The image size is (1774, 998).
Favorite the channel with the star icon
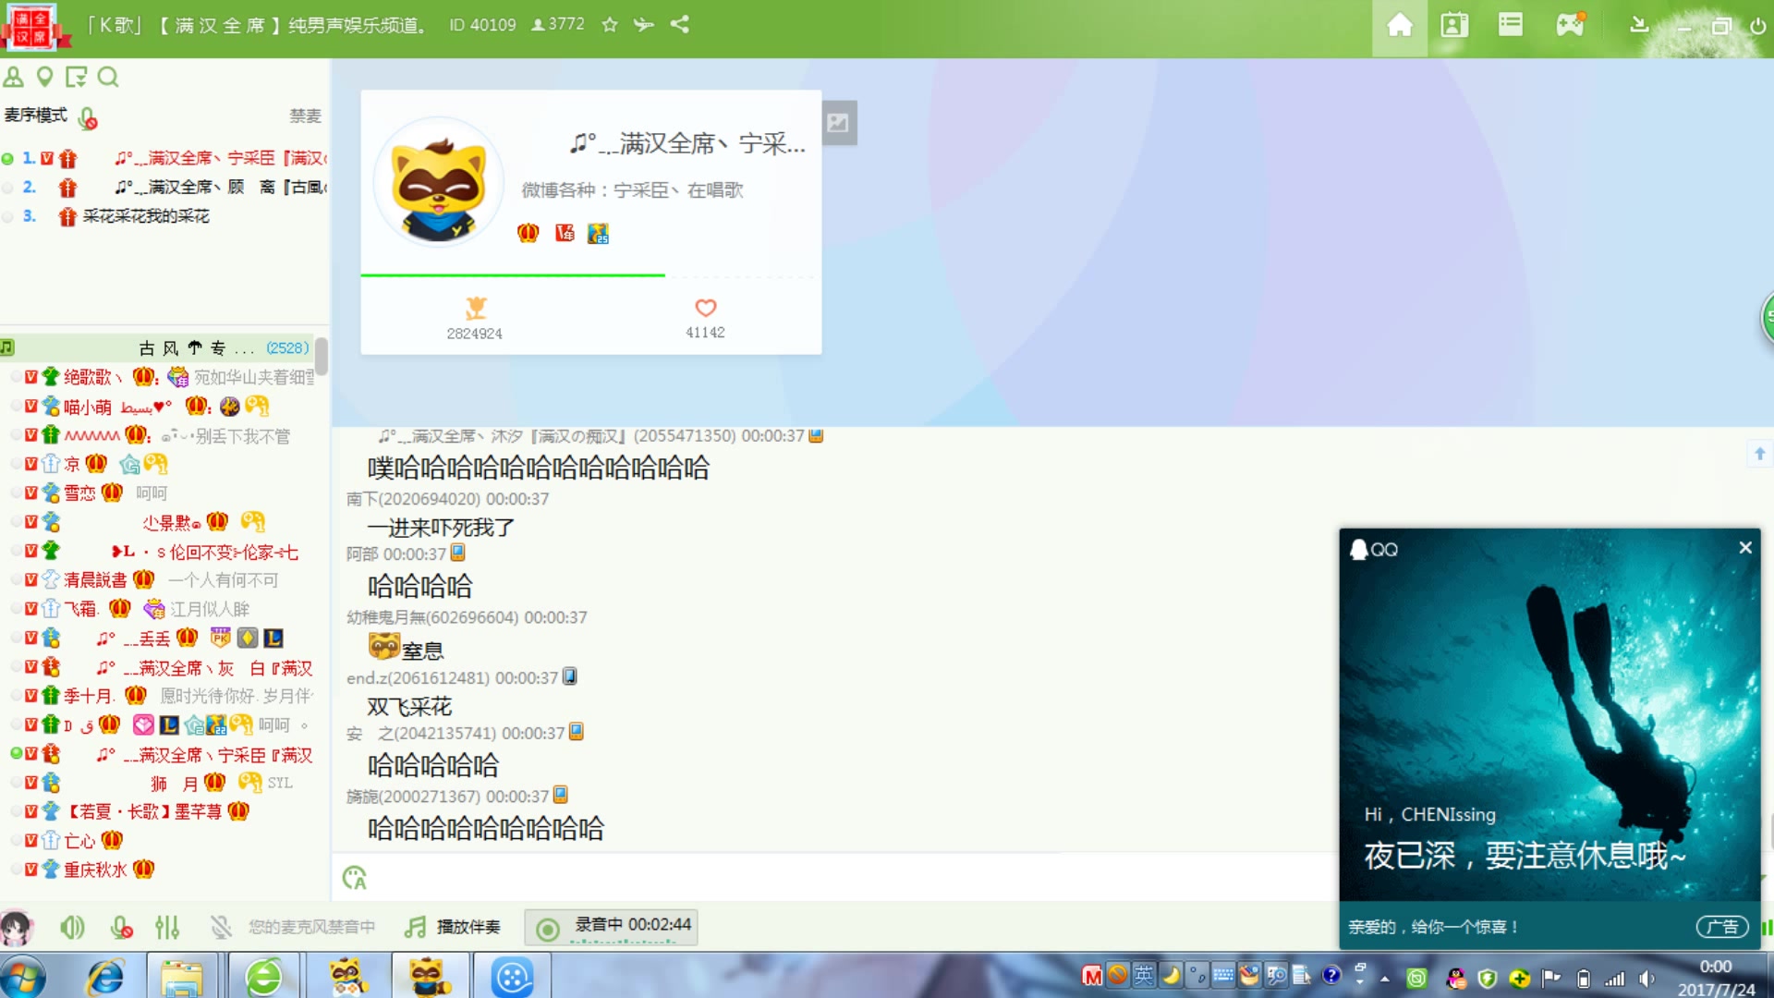coord(609,25)
